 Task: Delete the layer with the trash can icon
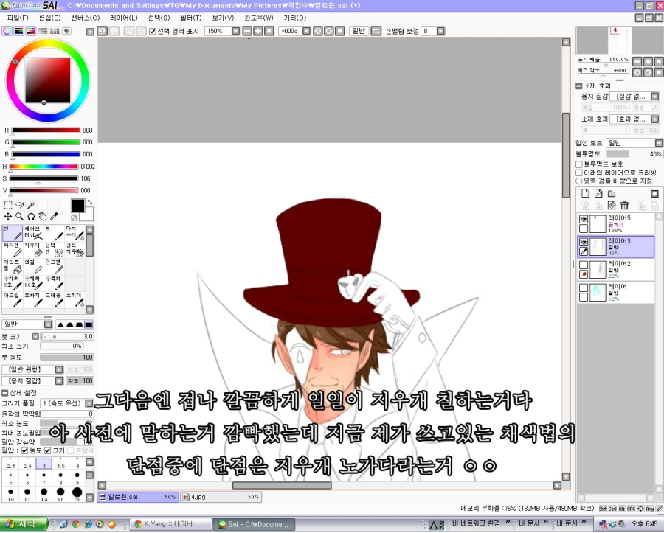click(x=624, y=205)
